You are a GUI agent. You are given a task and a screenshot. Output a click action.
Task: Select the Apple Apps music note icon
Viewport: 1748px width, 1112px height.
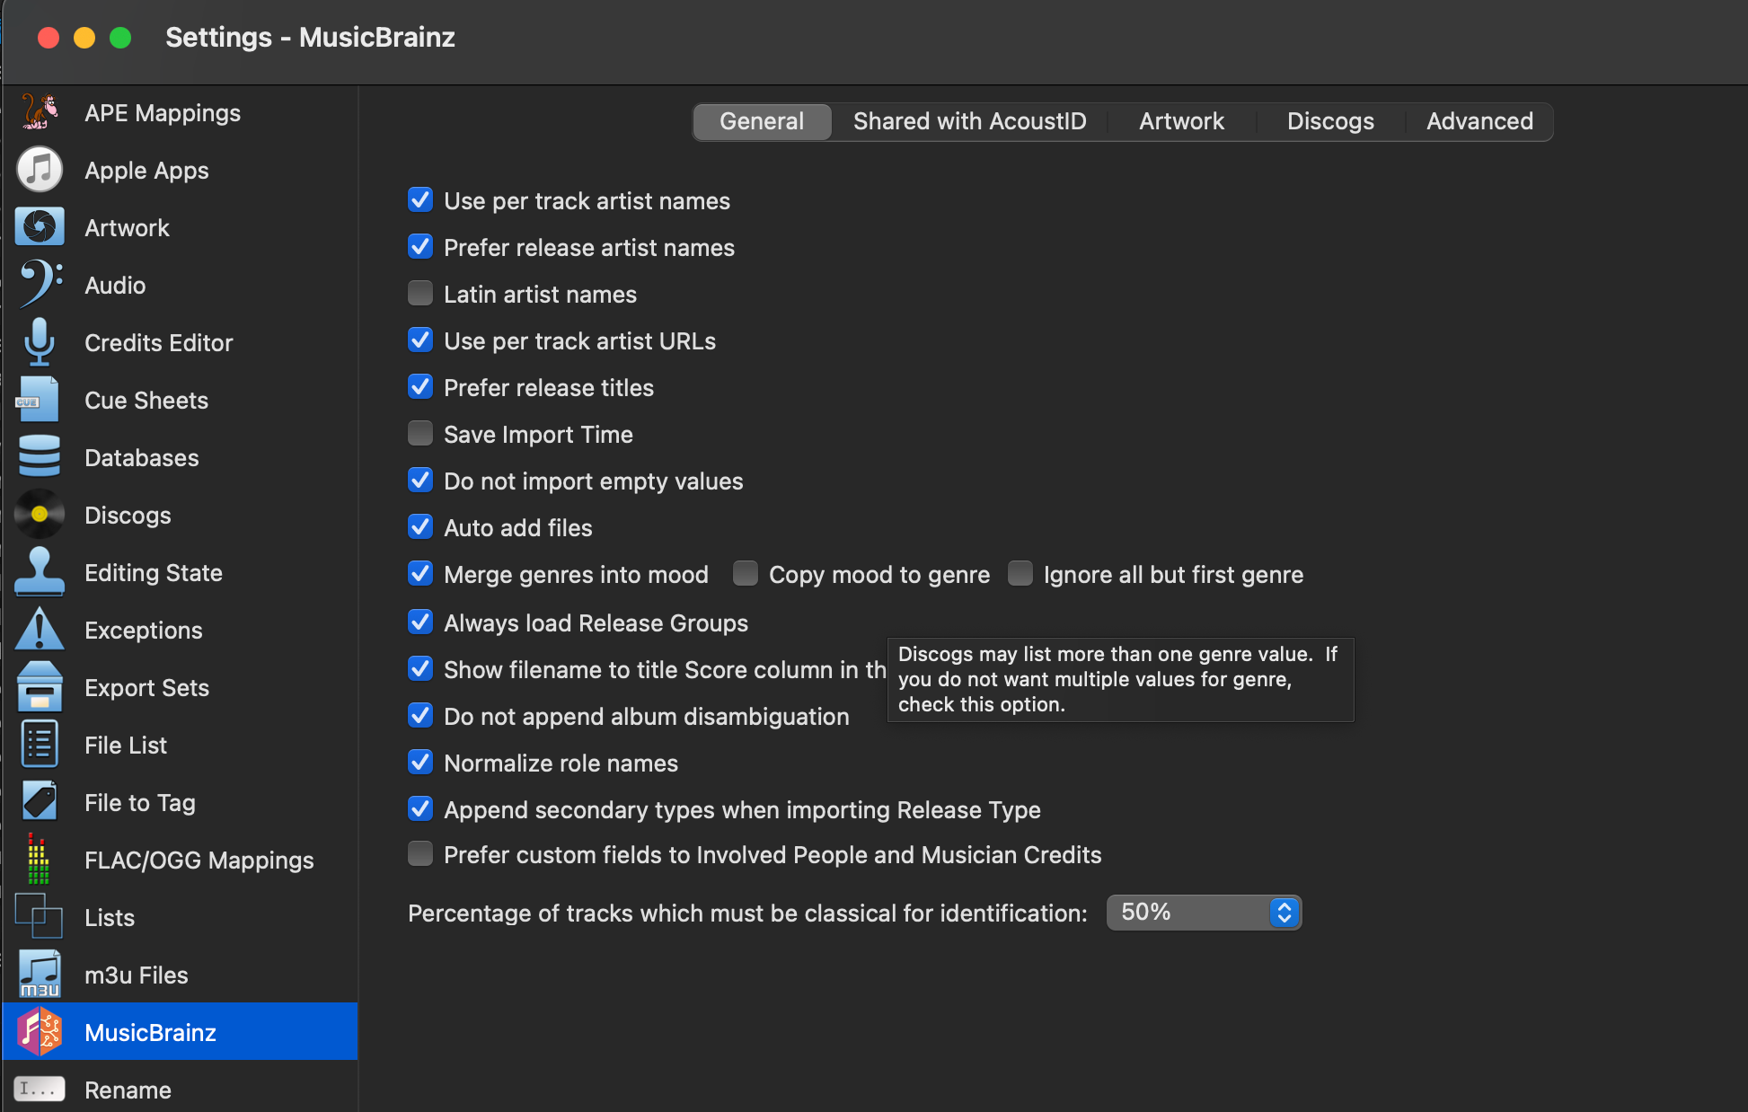point(40,170)
